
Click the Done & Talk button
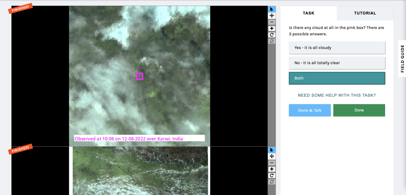pos(310,110)
